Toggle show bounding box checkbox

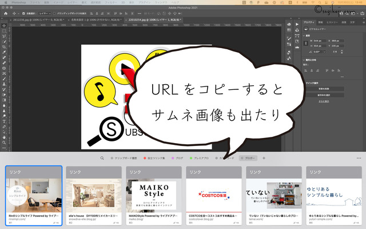pos(55,14)
